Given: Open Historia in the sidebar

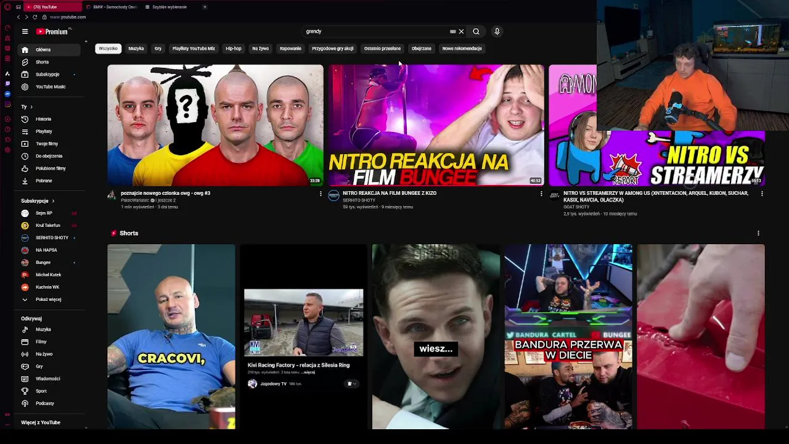Looking at the screenshot, I should point(49,119).
